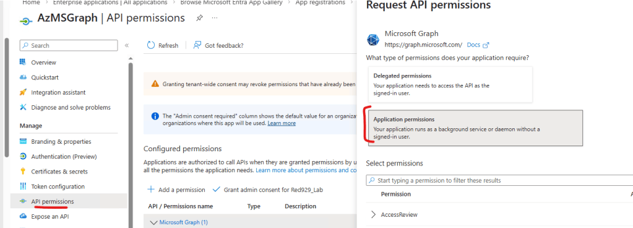Select Application permissions option

click(x=476, y=128)
